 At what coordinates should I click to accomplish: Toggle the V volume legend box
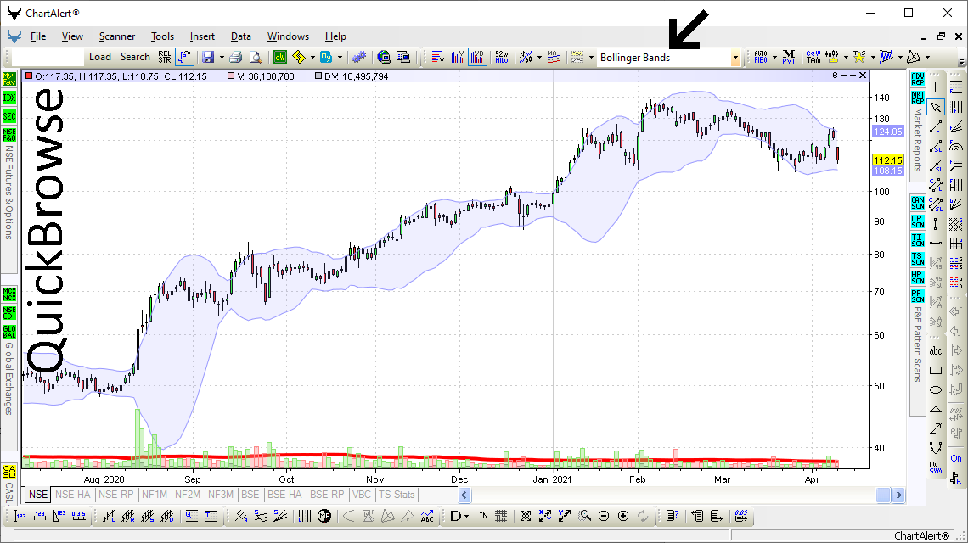coord(231,76)
